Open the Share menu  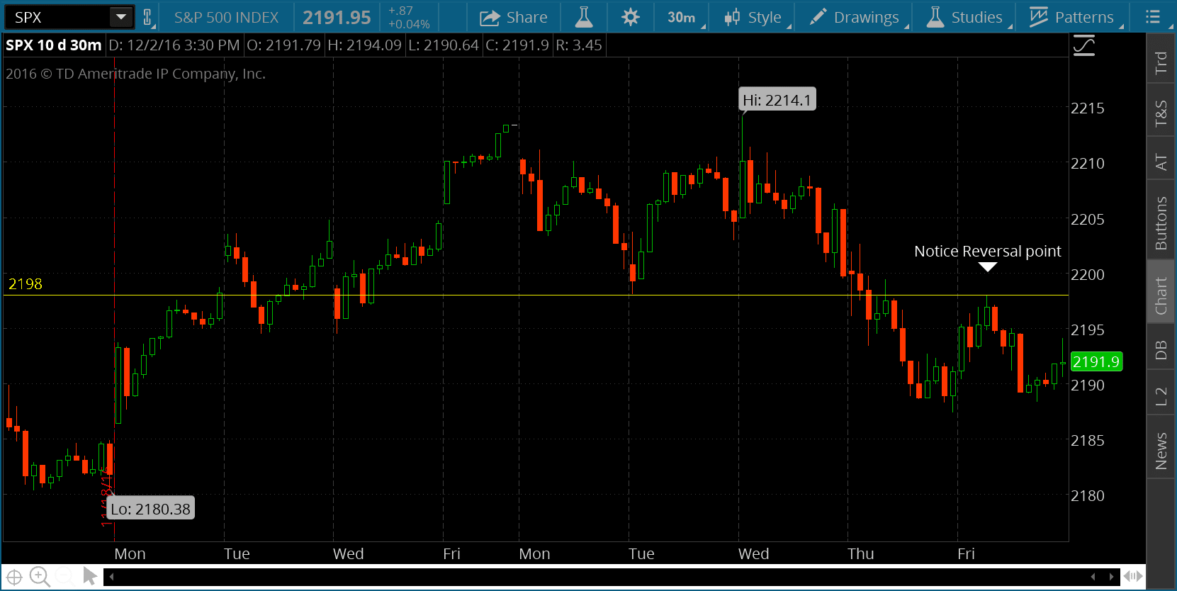(513, 17)
